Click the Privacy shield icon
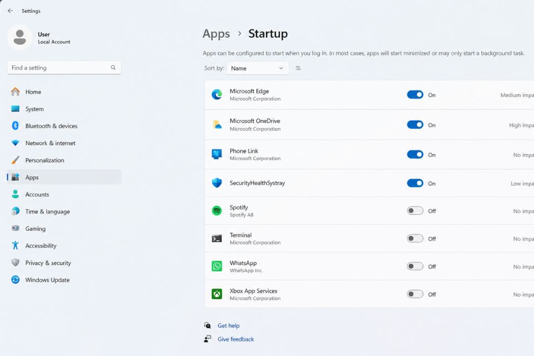The image size is (534, 356). pyautogui.click(x=16, y=263)
